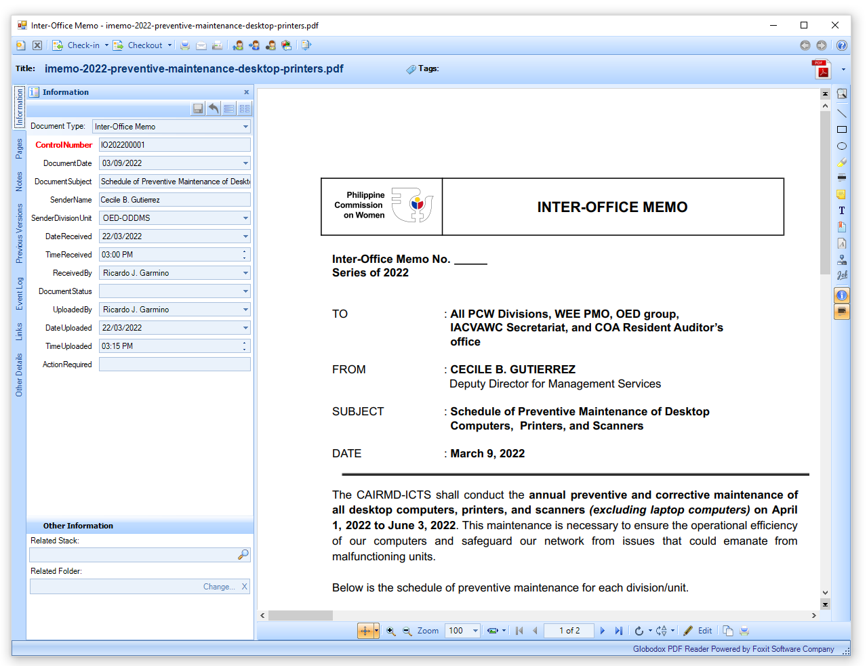Switch to the Pages side tab
The height and width of the screenshot is (666, 867).
click(19, 148)
